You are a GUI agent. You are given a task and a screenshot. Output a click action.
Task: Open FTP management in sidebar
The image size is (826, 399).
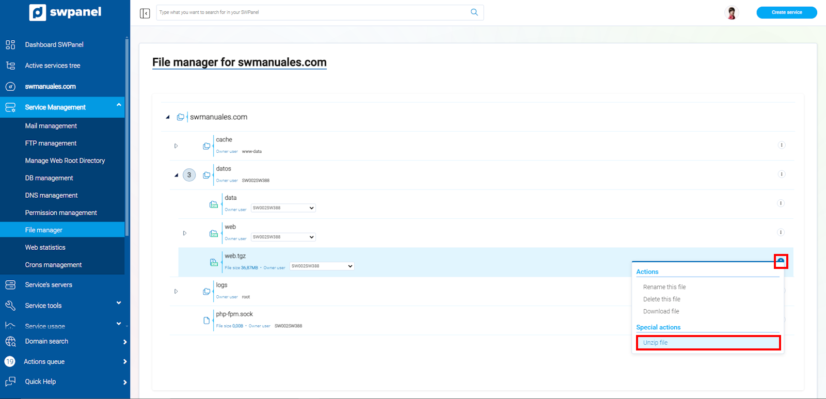tap(51, 143)
